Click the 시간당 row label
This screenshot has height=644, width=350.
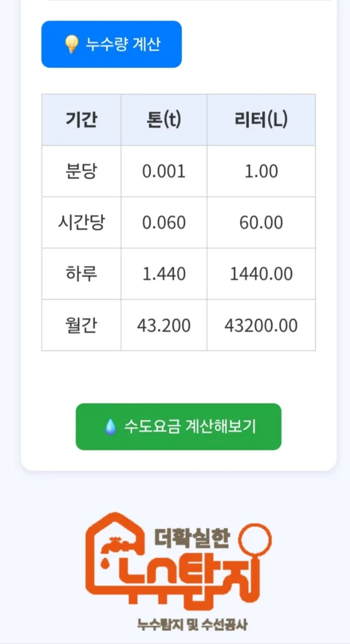pos(81,223)
